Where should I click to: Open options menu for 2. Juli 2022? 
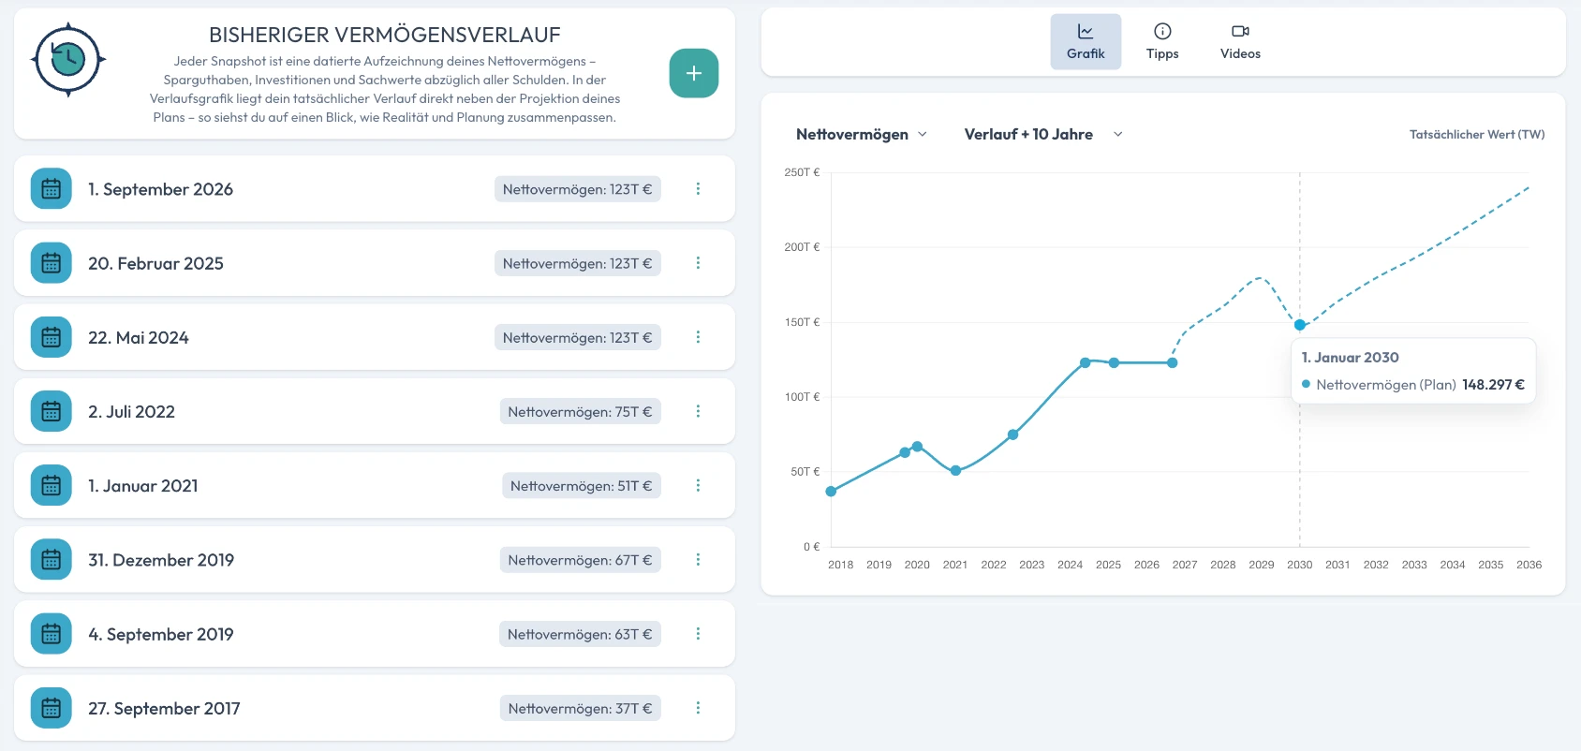pyautogui.click(x=698, y=411)
